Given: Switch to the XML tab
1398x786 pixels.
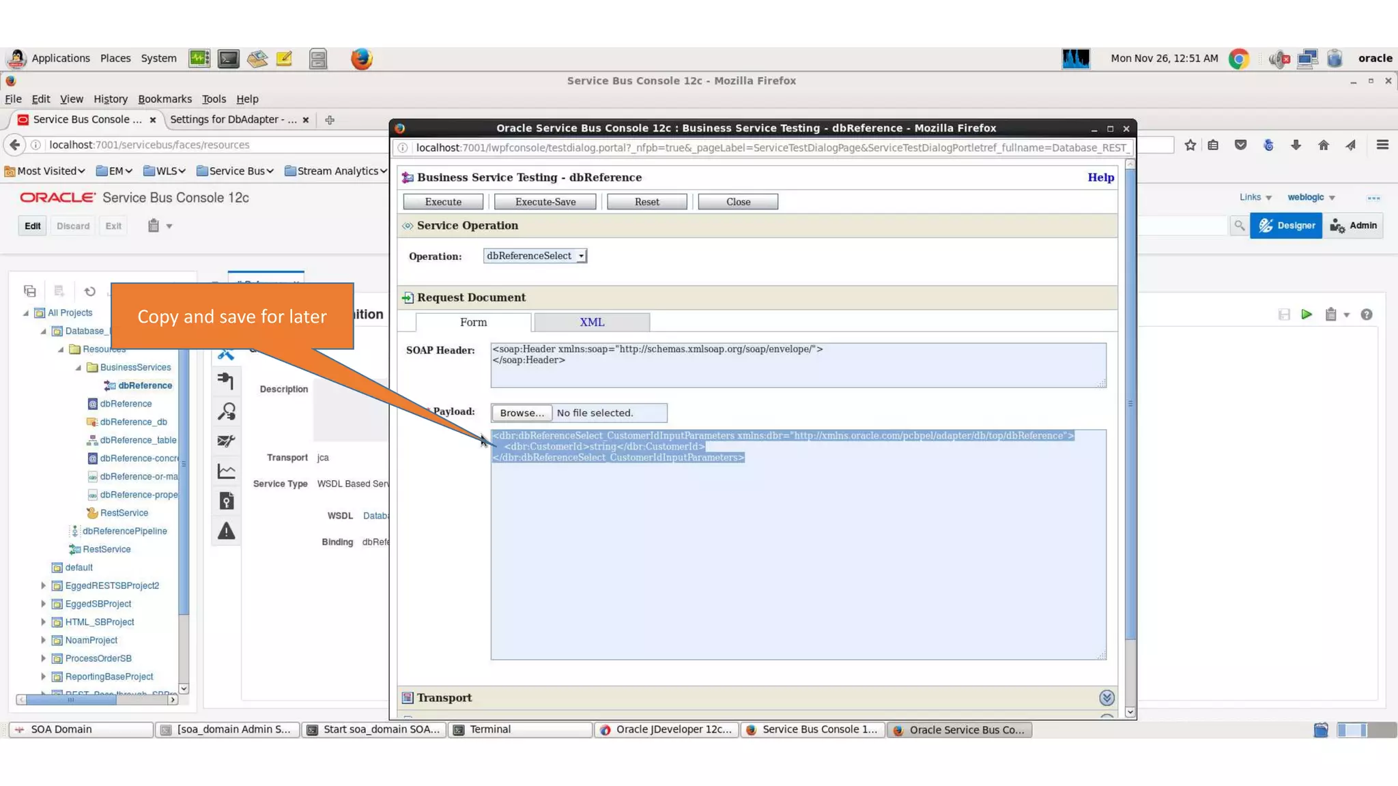Looking at the screenshot, I should pos(591,322).
